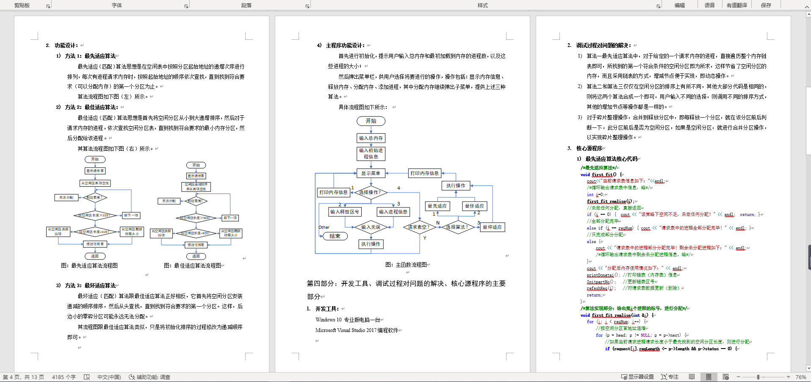Click the zoom out minus button

(x=739, y=377)
